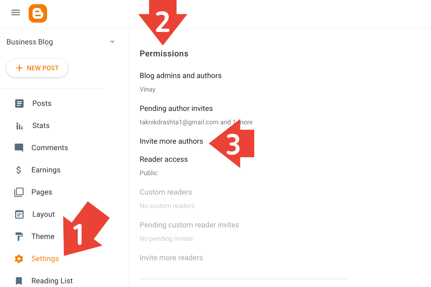
Task: Go to Stats in the sidebar
Action: [41, 125]
